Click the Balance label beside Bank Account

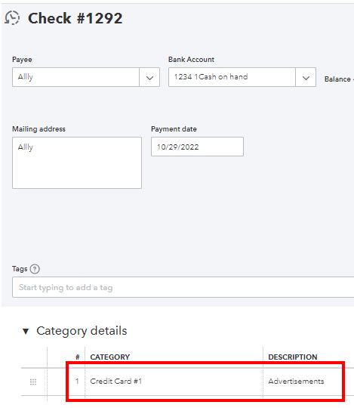[x=337, y=79]
